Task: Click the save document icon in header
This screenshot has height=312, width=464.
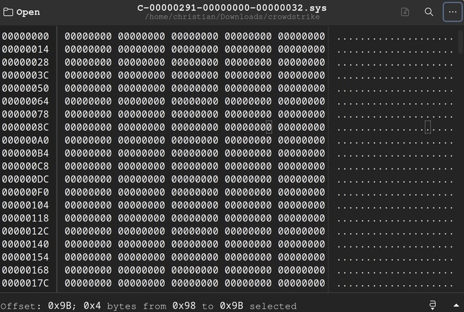Action: tap(405, 12)
